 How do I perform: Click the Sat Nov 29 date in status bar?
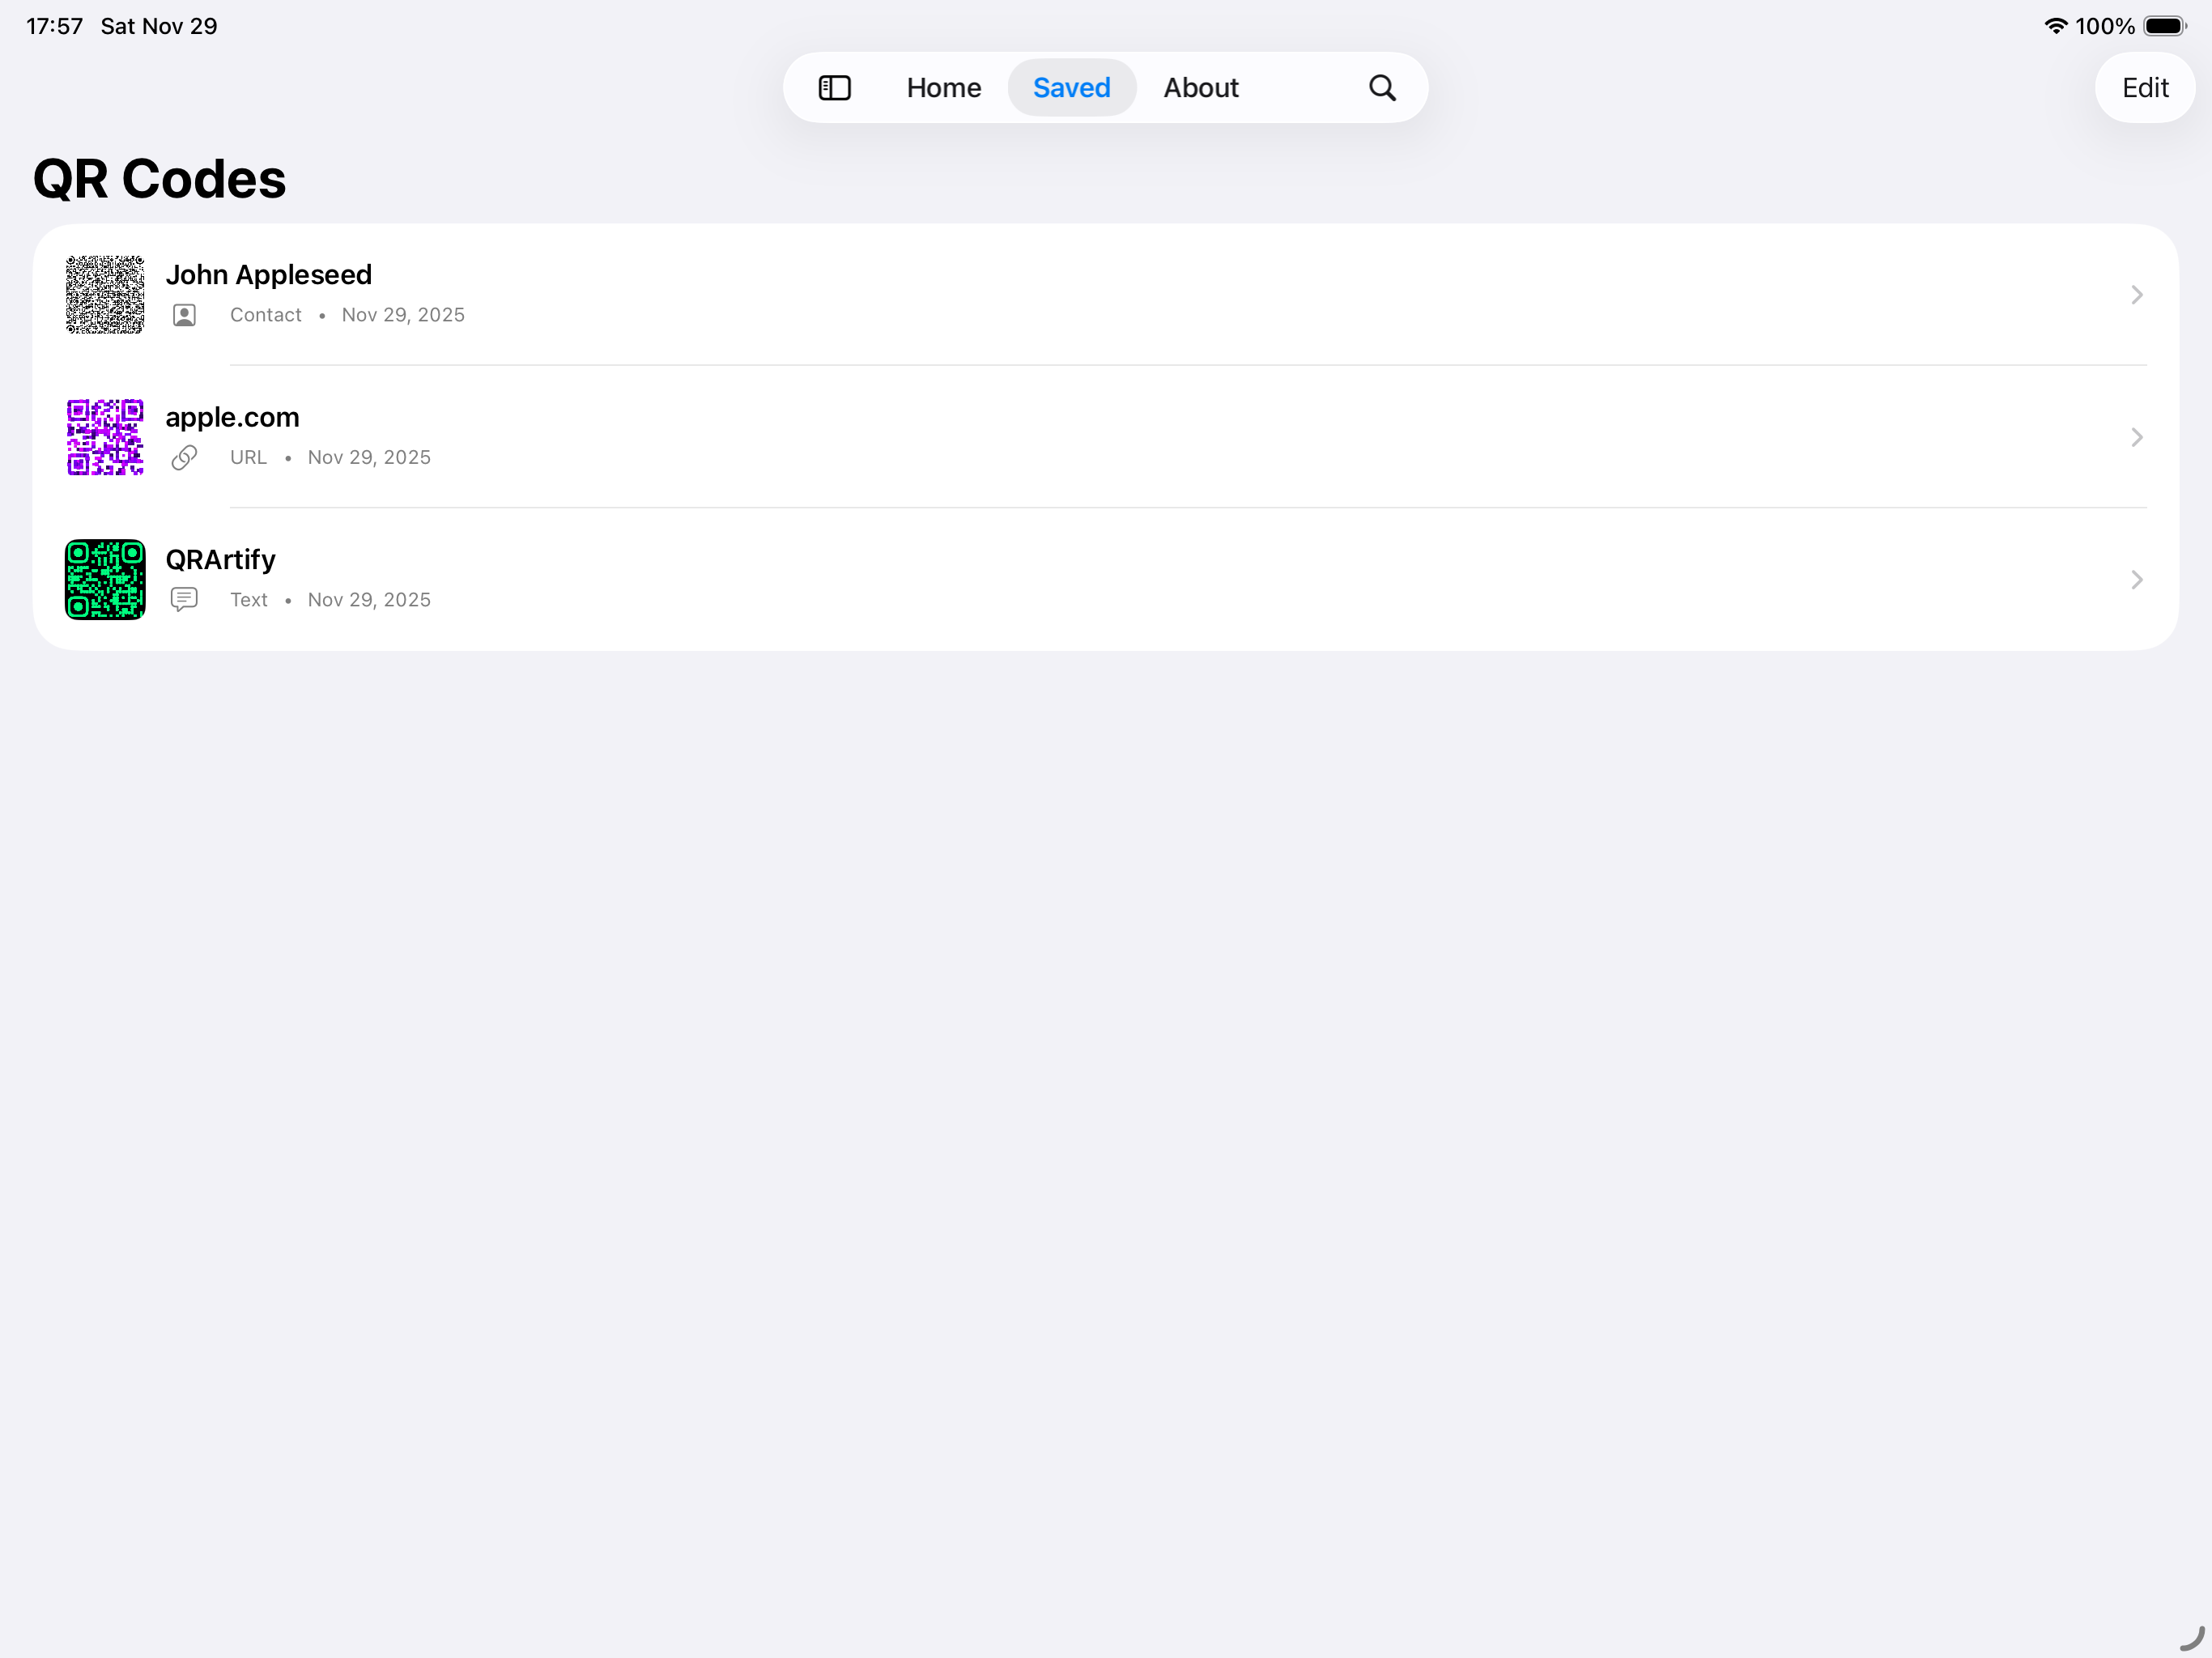tap(158, 26)
